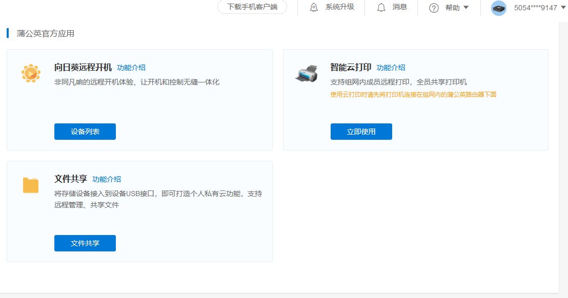Click the 下载手机客户端 button

[252, 7]
